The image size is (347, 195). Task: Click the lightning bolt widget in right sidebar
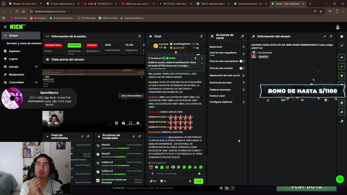click(342, 67)
